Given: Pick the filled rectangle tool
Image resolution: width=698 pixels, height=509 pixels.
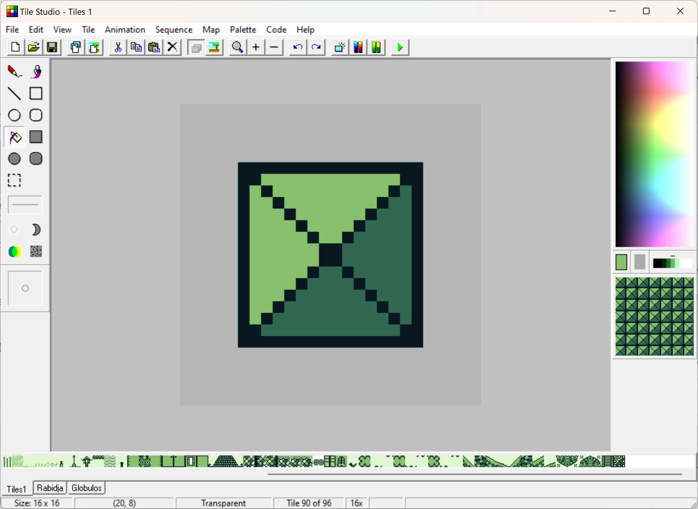Looking at the screenshot, I should click(x=36, y=137).
